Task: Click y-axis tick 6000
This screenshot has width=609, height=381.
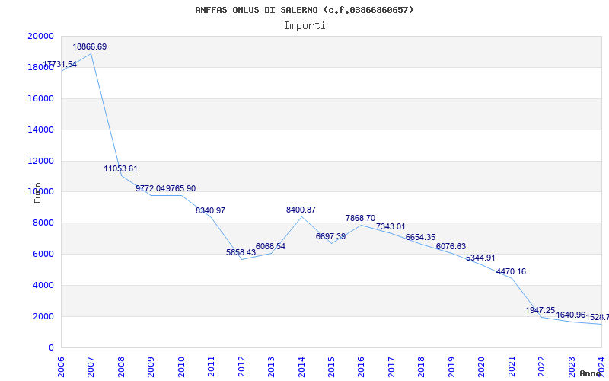Action: click(43, 255)
